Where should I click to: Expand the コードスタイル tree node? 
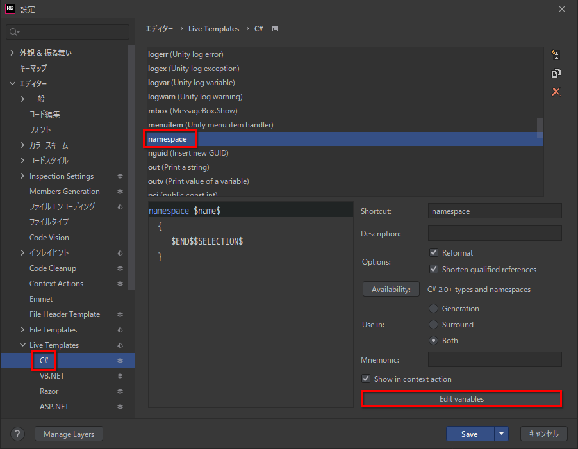point(22,161)
